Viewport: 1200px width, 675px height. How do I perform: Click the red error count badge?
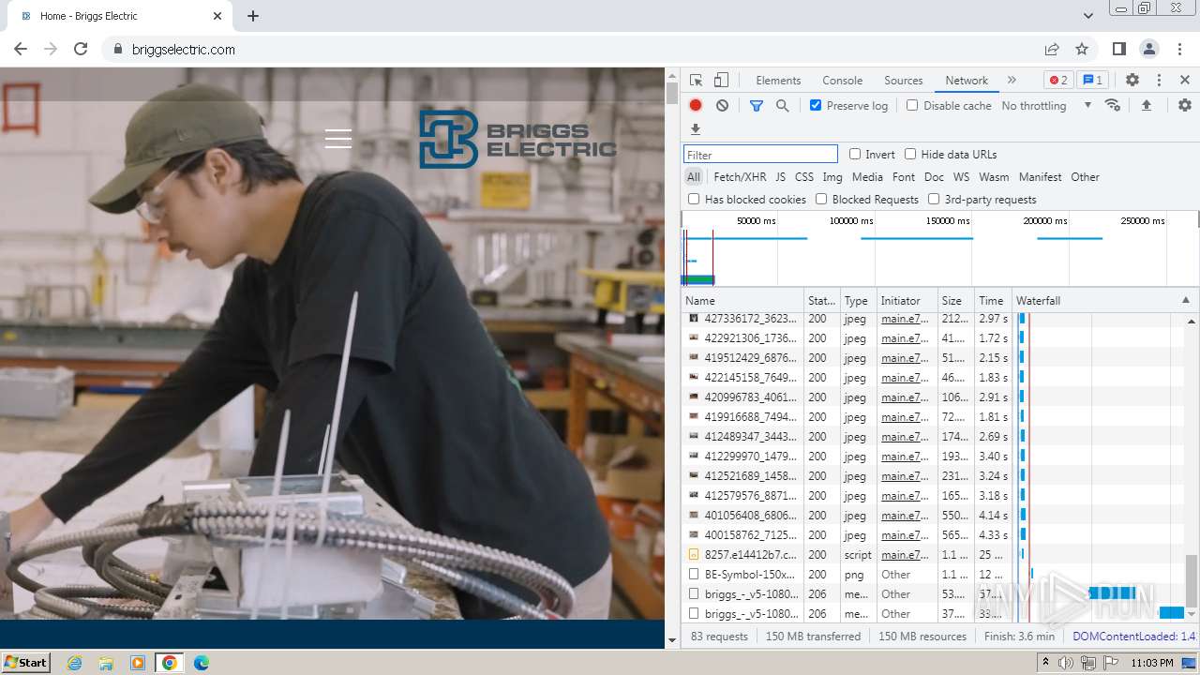click(1058, 81)
